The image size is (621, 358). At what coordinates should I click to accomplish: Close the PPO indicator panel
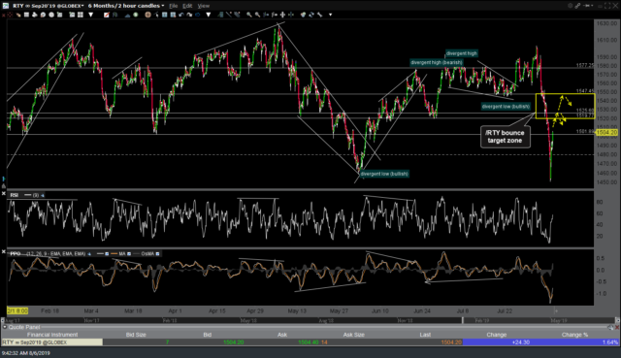pos(4,252)
